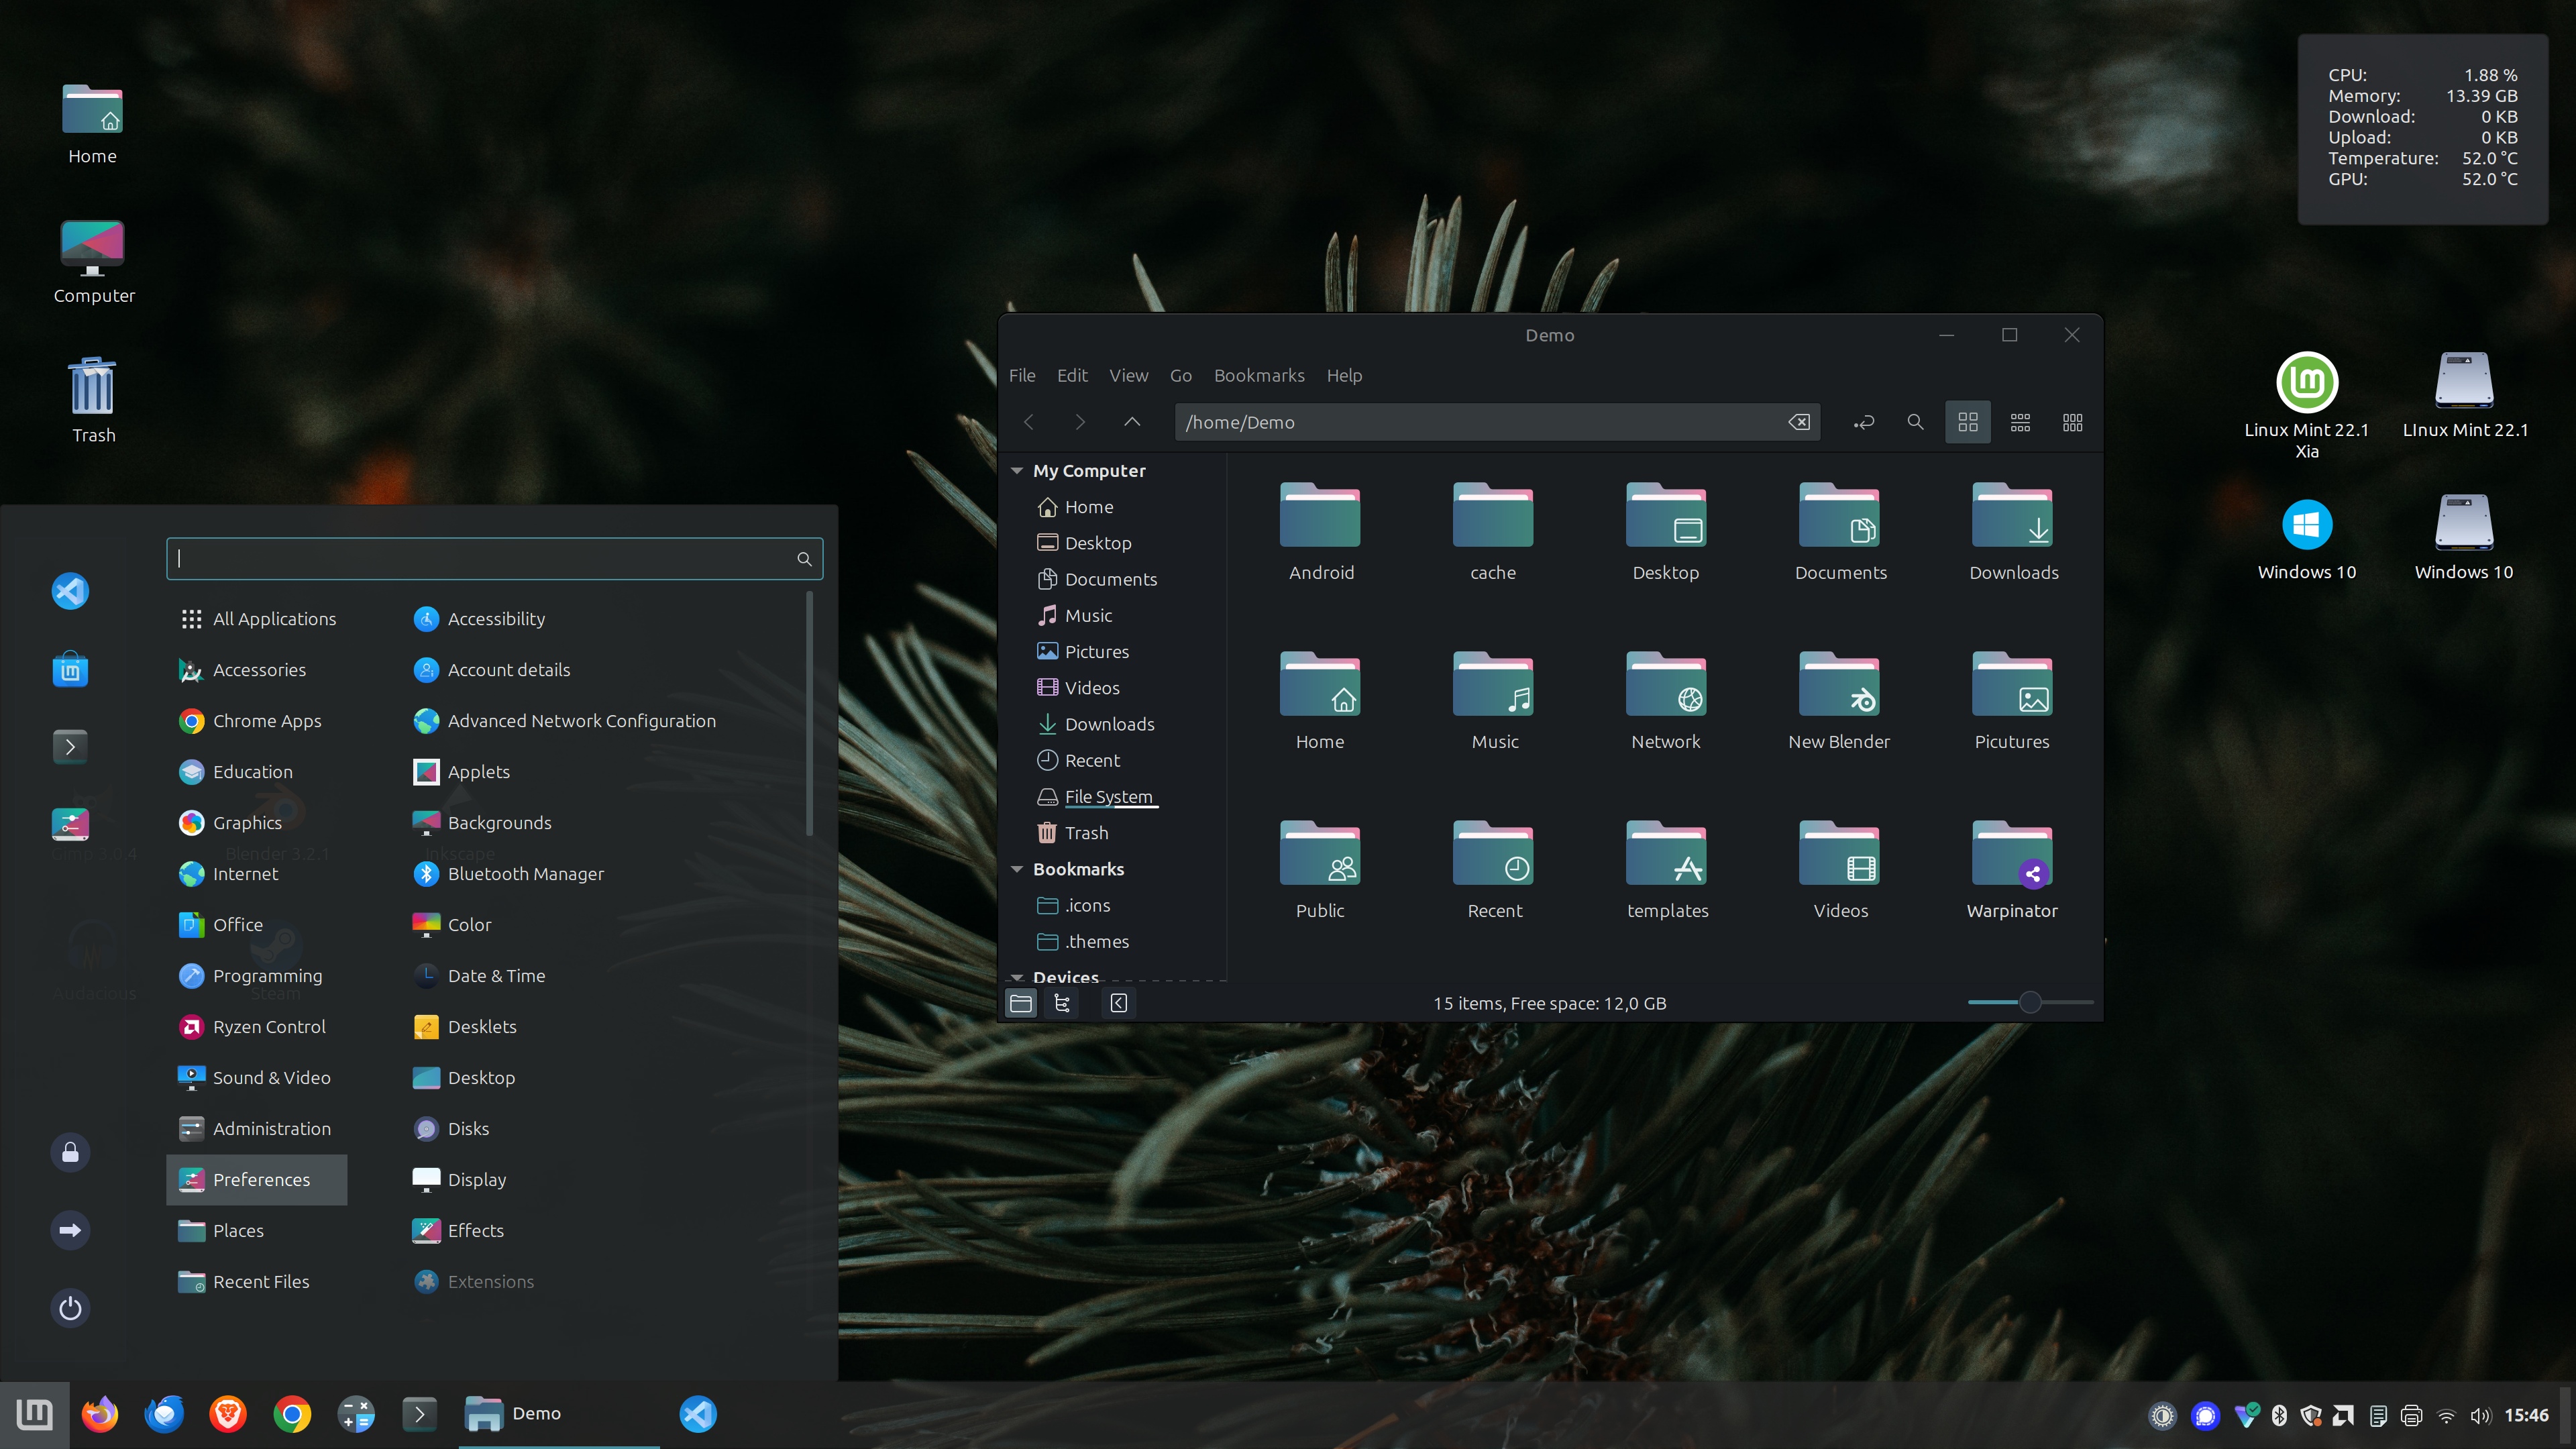Select the Administration category
Viewport: 2576px width, 1449px height.
point(257,1129)
